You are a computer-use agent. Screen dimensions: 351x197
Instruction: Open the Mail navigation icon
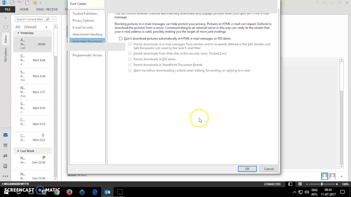5,135
